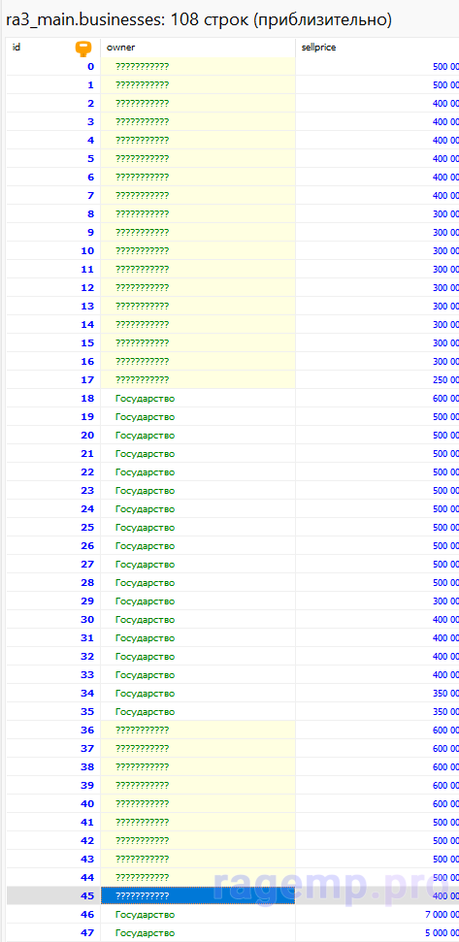Select owner cell in row 44
This screenshot has height=942, width=459.
tap(198, 877)
